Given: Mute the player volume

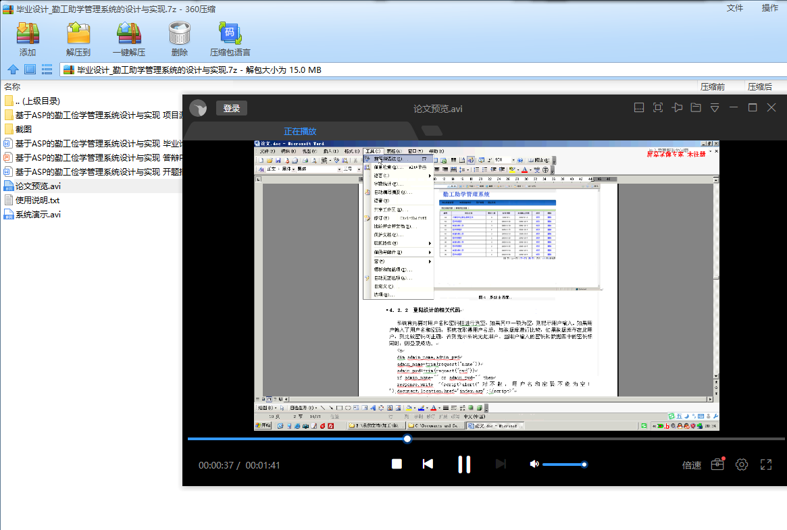Looking at the screenshot, I should point(534,465).
